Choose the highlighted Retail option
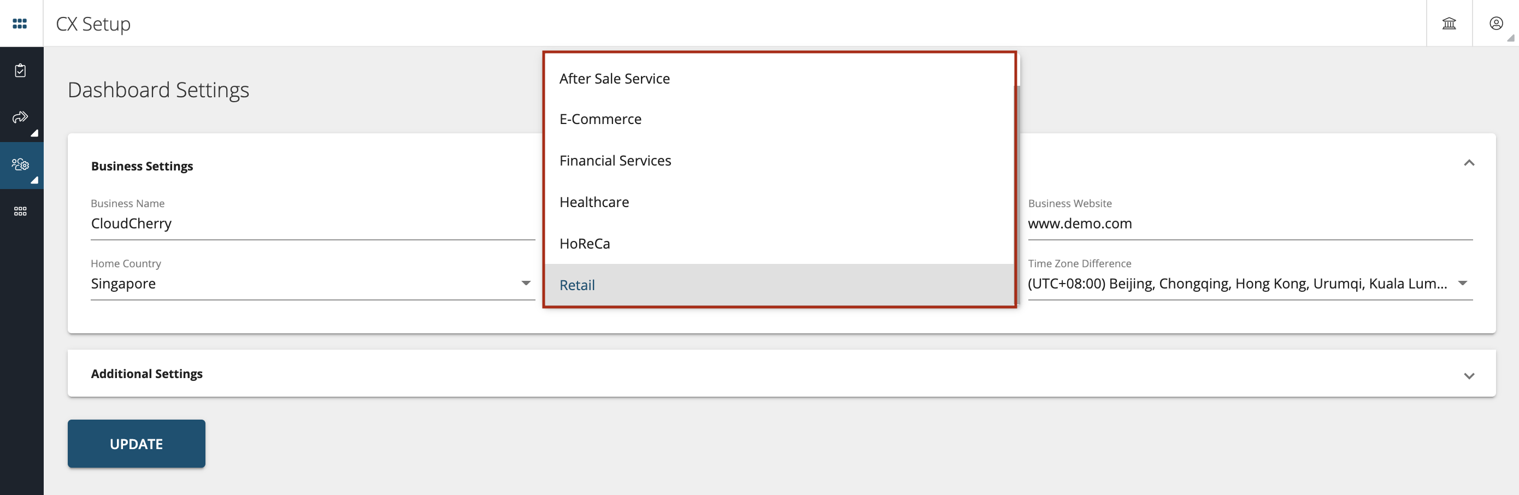This screenshot has height=495, width=1519. [779, 285]
